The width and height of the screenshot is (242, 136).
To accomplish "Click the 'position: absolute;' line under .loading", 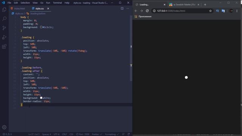I will 36,40.
